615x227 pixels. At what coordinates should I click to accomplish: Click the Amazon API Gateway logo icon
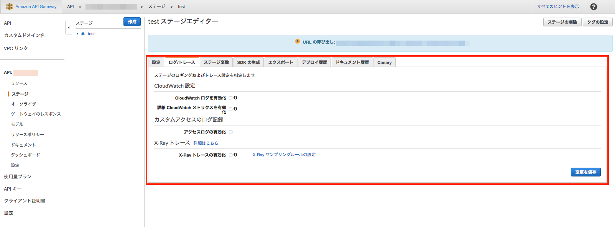click(x=10, y=7)
